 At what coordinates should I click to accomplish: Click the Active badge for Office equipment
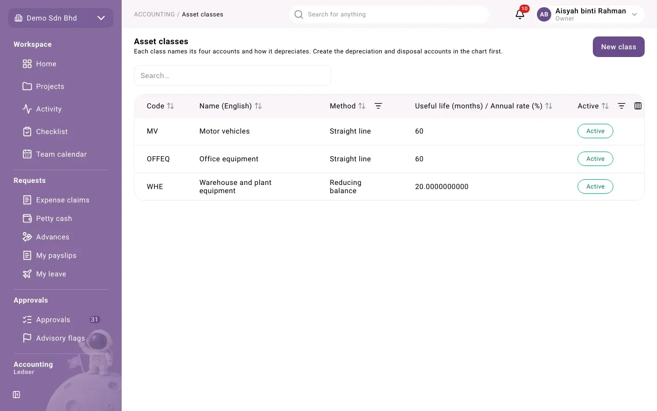595,159
